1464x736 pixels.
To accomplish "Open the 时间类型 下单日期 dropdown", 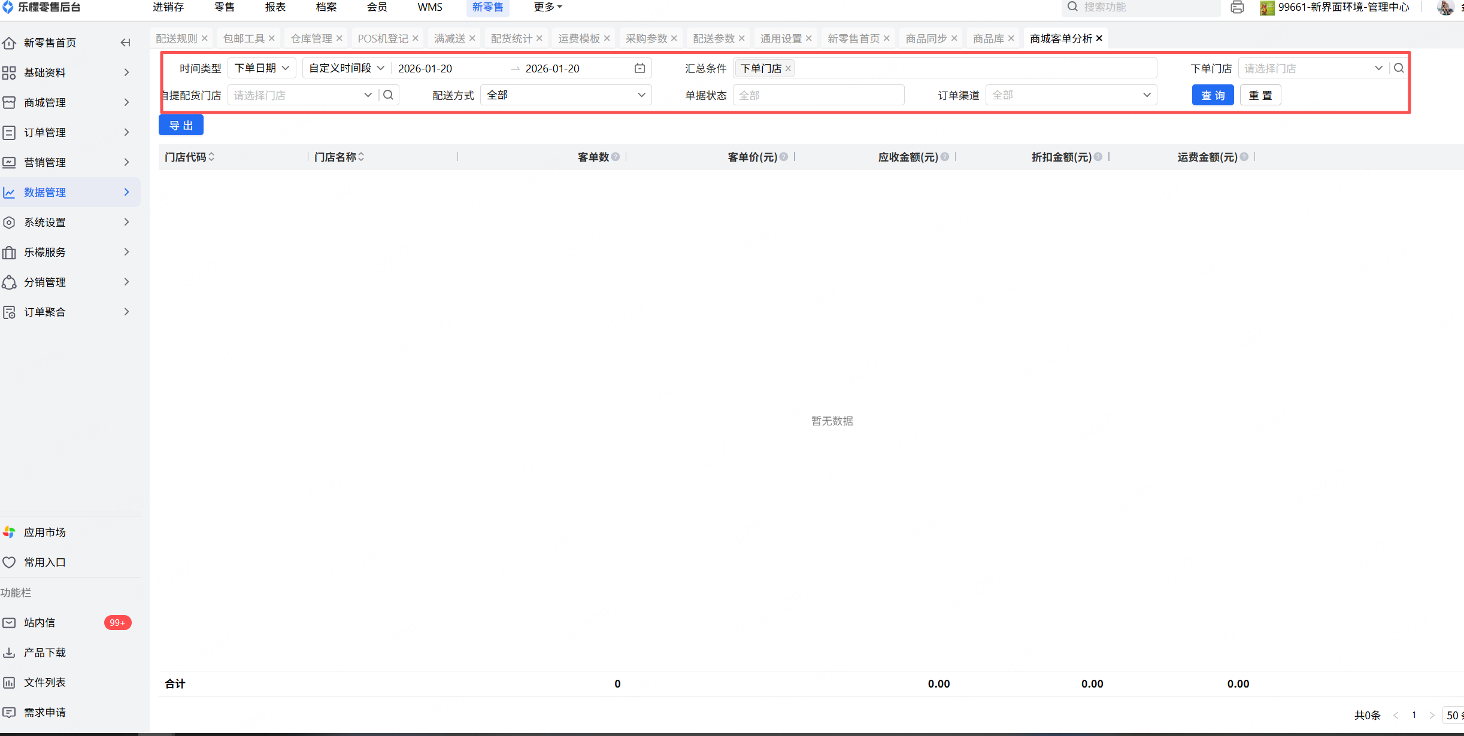I will [x=262, y=68].
